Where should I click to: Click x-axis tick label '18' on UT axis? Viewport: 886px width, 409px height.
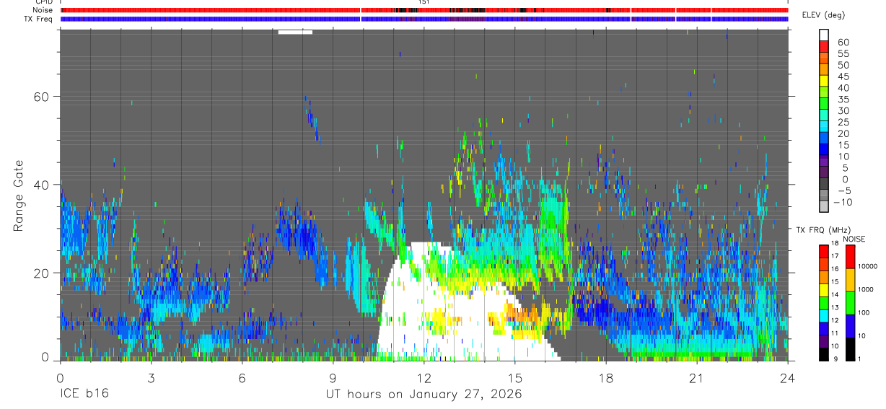click(605, 378)
